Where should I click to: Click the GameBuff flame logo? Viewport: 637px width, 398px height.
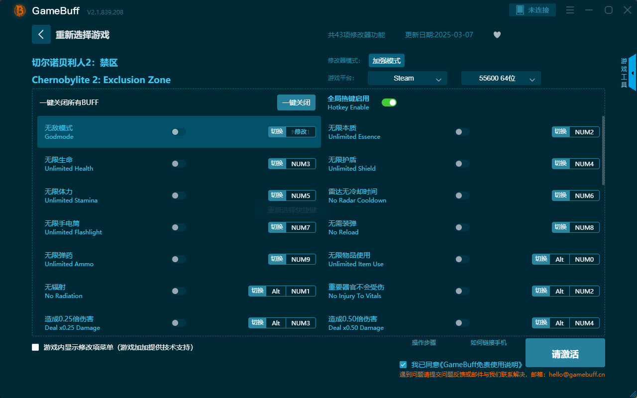19,10
